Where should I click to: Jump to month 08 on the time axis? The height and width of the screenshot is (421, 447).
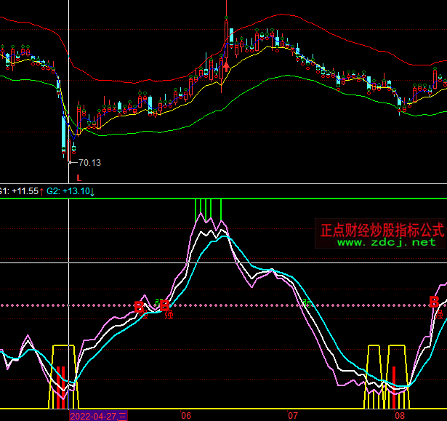400,415
